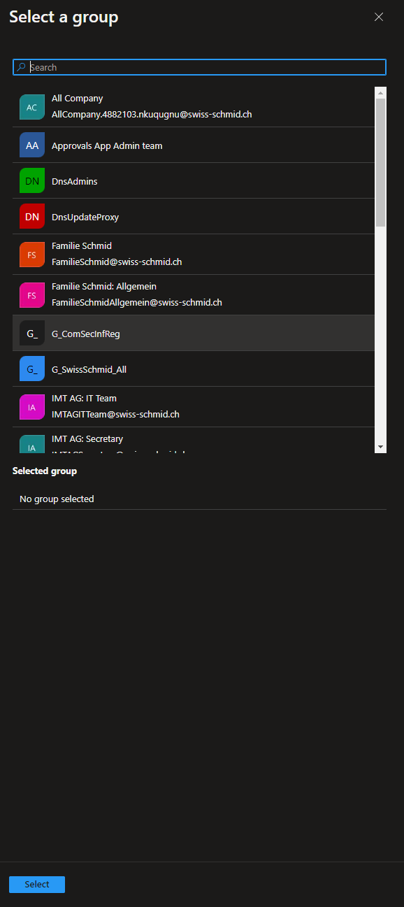This screenshot has width=404, height=907.
Task: Close the Select a group panel
Action: click(379, 17)
